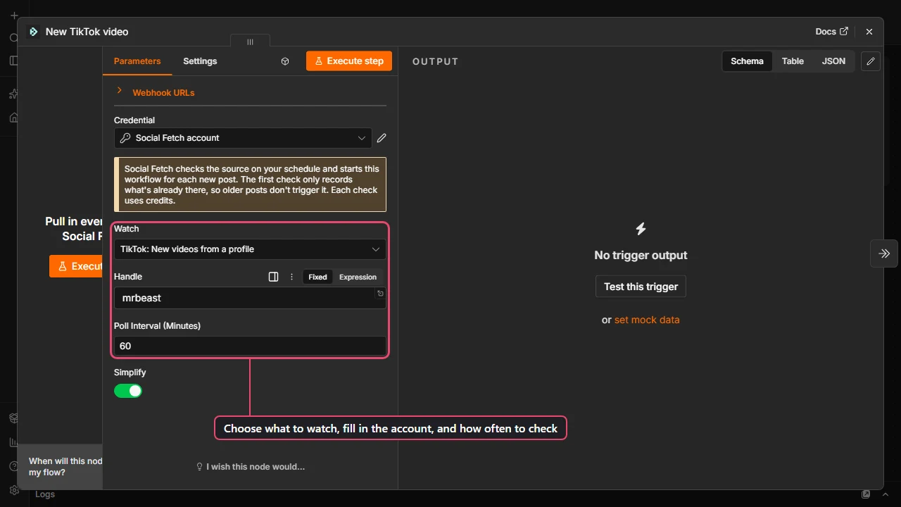Image resolution: width=901 pixels, height=507 pixels.
Task: Open settings gear in background sidebar
Action: 13,490
